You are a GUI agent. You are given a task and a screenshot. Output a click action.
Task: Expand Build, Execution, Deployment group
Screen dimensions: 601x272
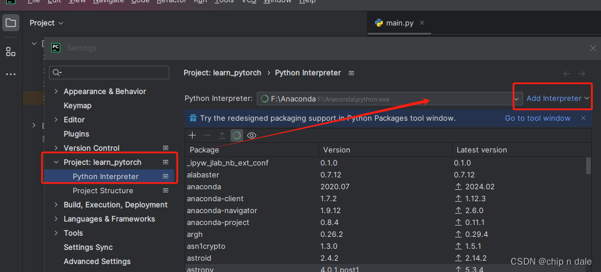coord(56,205)
